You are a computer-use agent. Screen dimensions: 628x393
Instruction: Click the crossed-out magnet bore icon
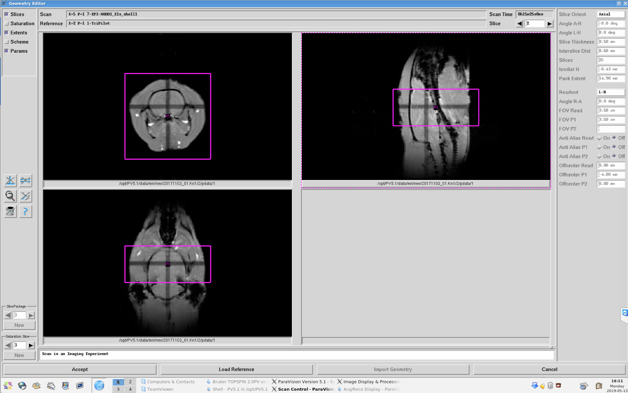click(x=10, y=212)
